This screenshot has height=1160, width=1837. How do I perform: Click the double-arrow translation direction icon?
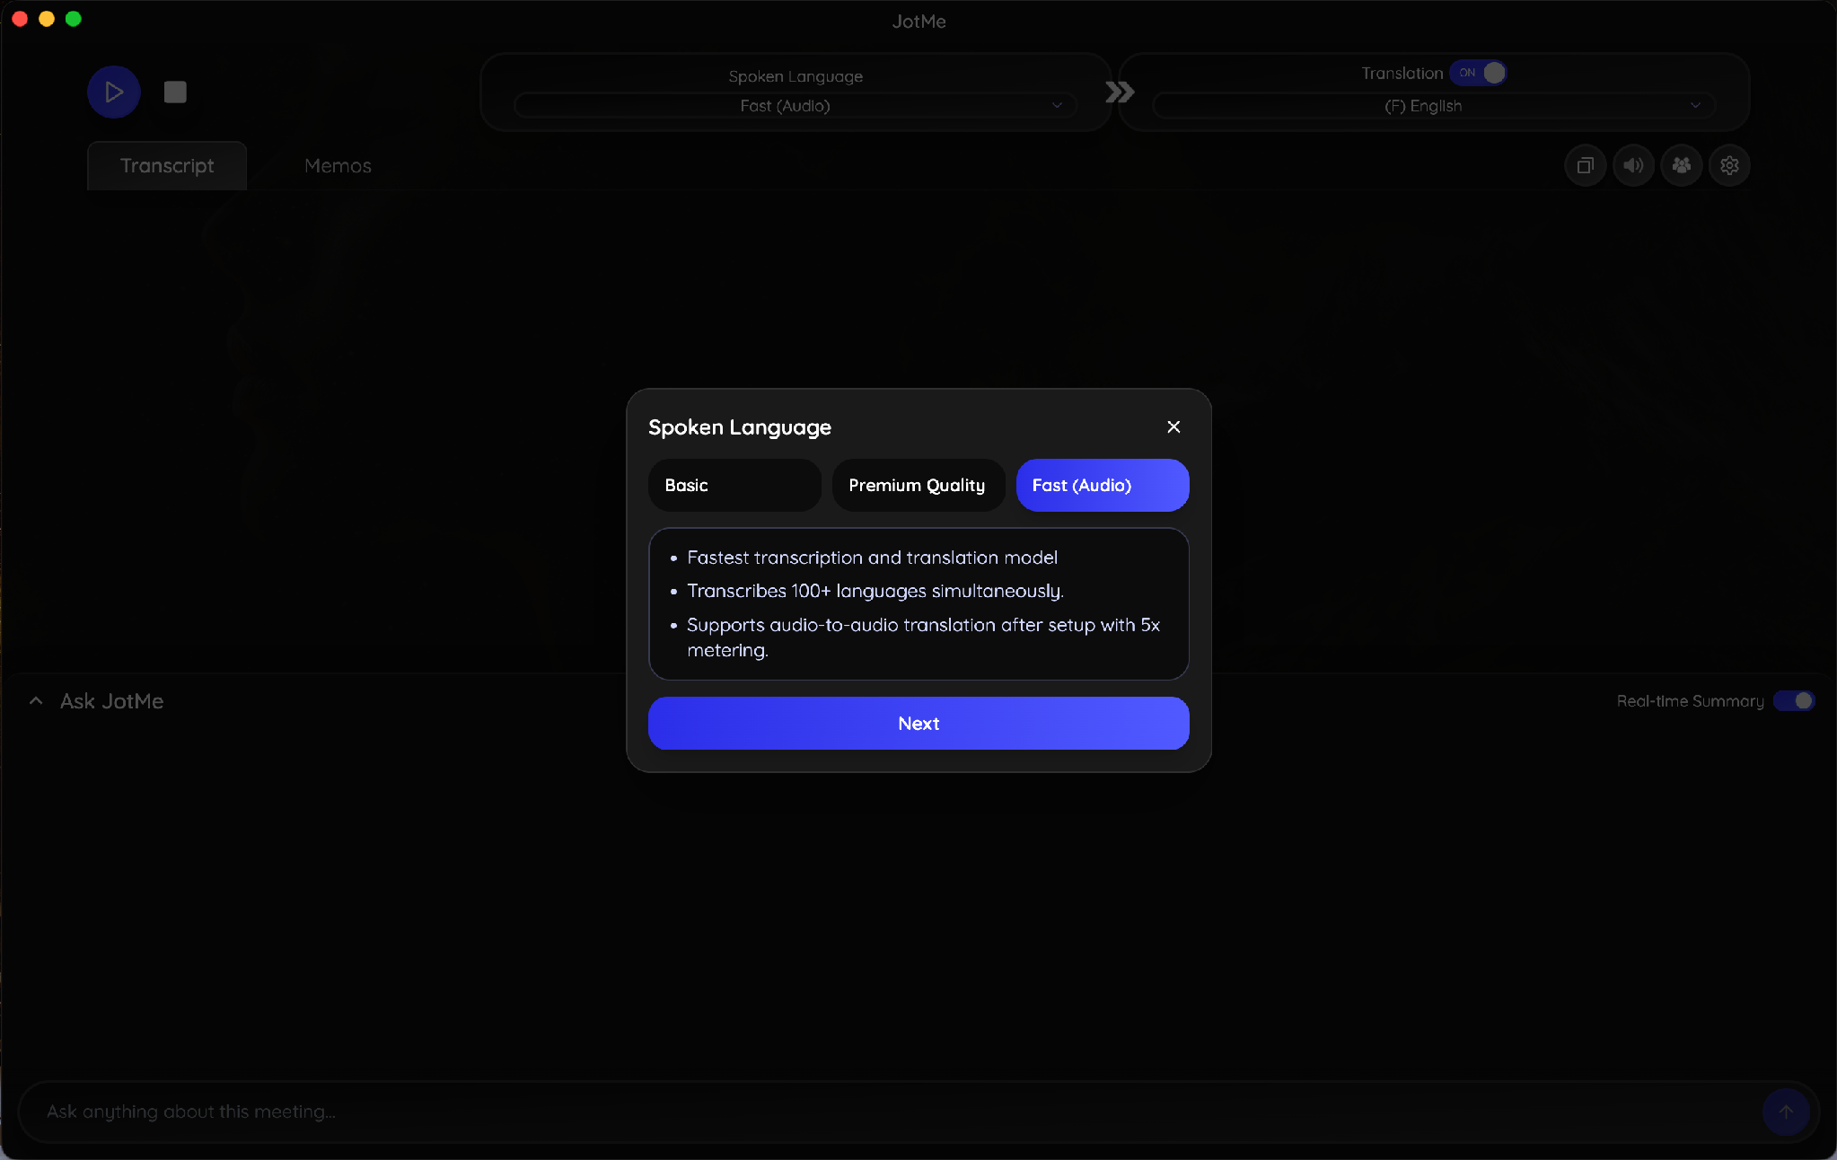click(1120, 92)
